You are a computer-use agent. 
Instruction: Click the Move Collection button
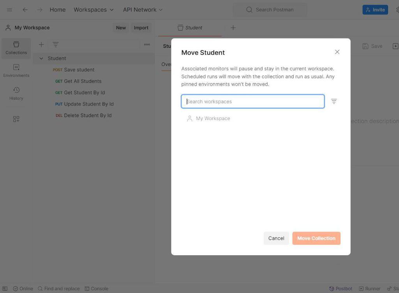(316, 238)
